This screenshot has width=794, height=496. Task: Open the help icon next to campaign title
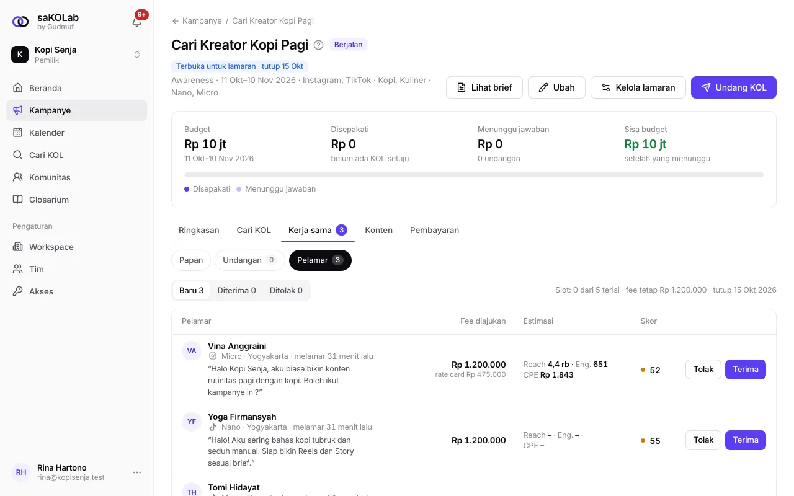tap(319, 45)
